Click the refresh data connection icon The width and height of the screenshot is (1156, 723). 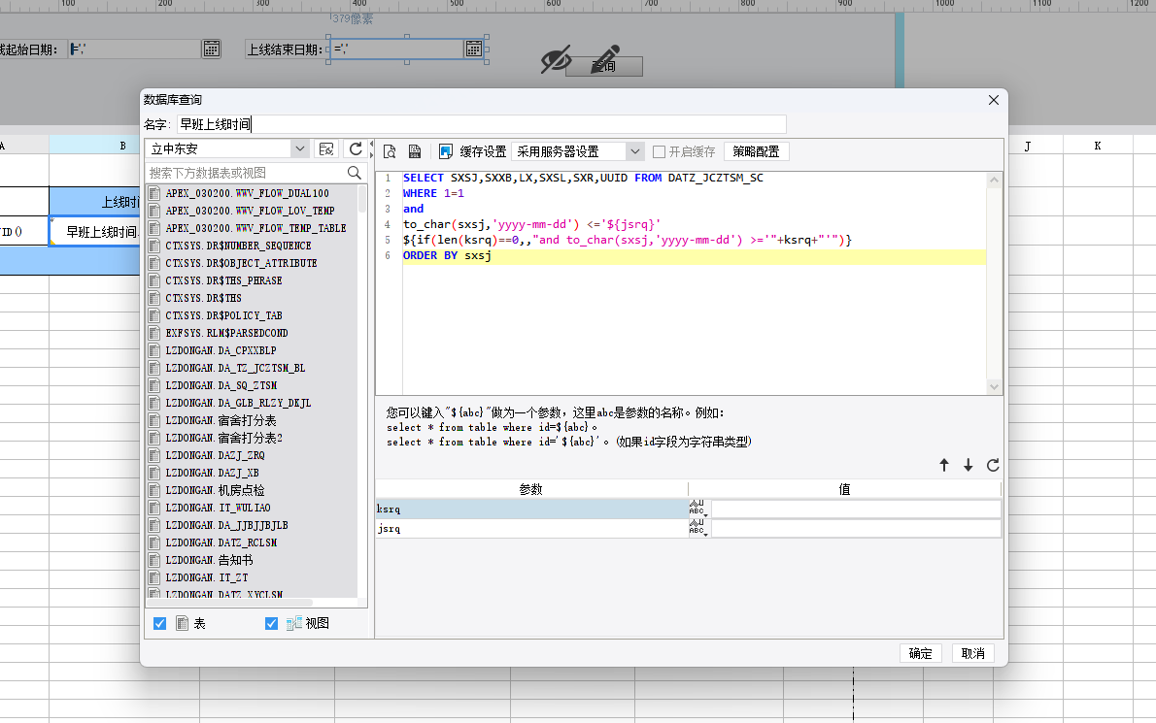click(357, 148)
